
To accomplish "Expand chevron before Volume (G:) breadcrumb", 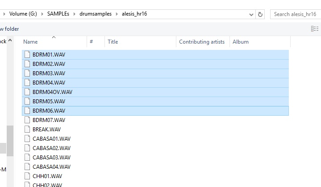I will point(4,14).
